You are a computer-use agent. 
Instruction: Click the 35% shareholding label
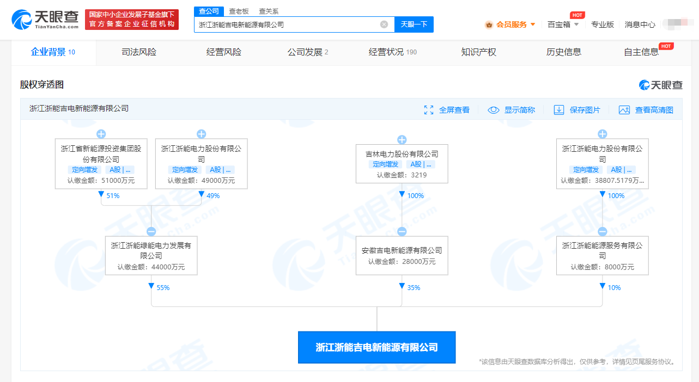coord(414,288)
